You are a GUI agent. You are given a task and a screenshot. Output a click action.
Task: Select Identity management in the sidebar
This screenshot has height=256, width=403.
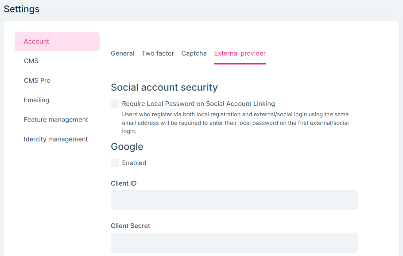click(x=56, y=139)
